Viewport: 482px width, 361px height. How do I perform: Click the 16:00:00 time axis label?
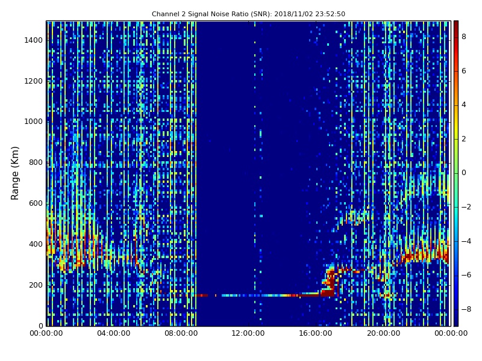click(316, 333)
